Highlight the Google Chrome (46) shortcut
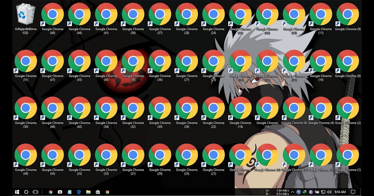This screenshot has height=196, width=374. 53,113
